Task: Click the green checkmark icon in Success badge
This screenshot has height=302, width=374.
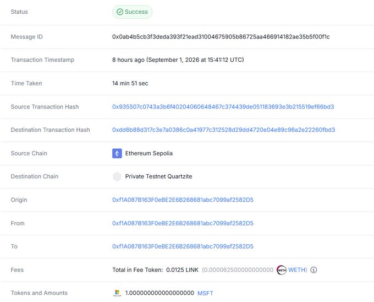Action: point(120,12)
